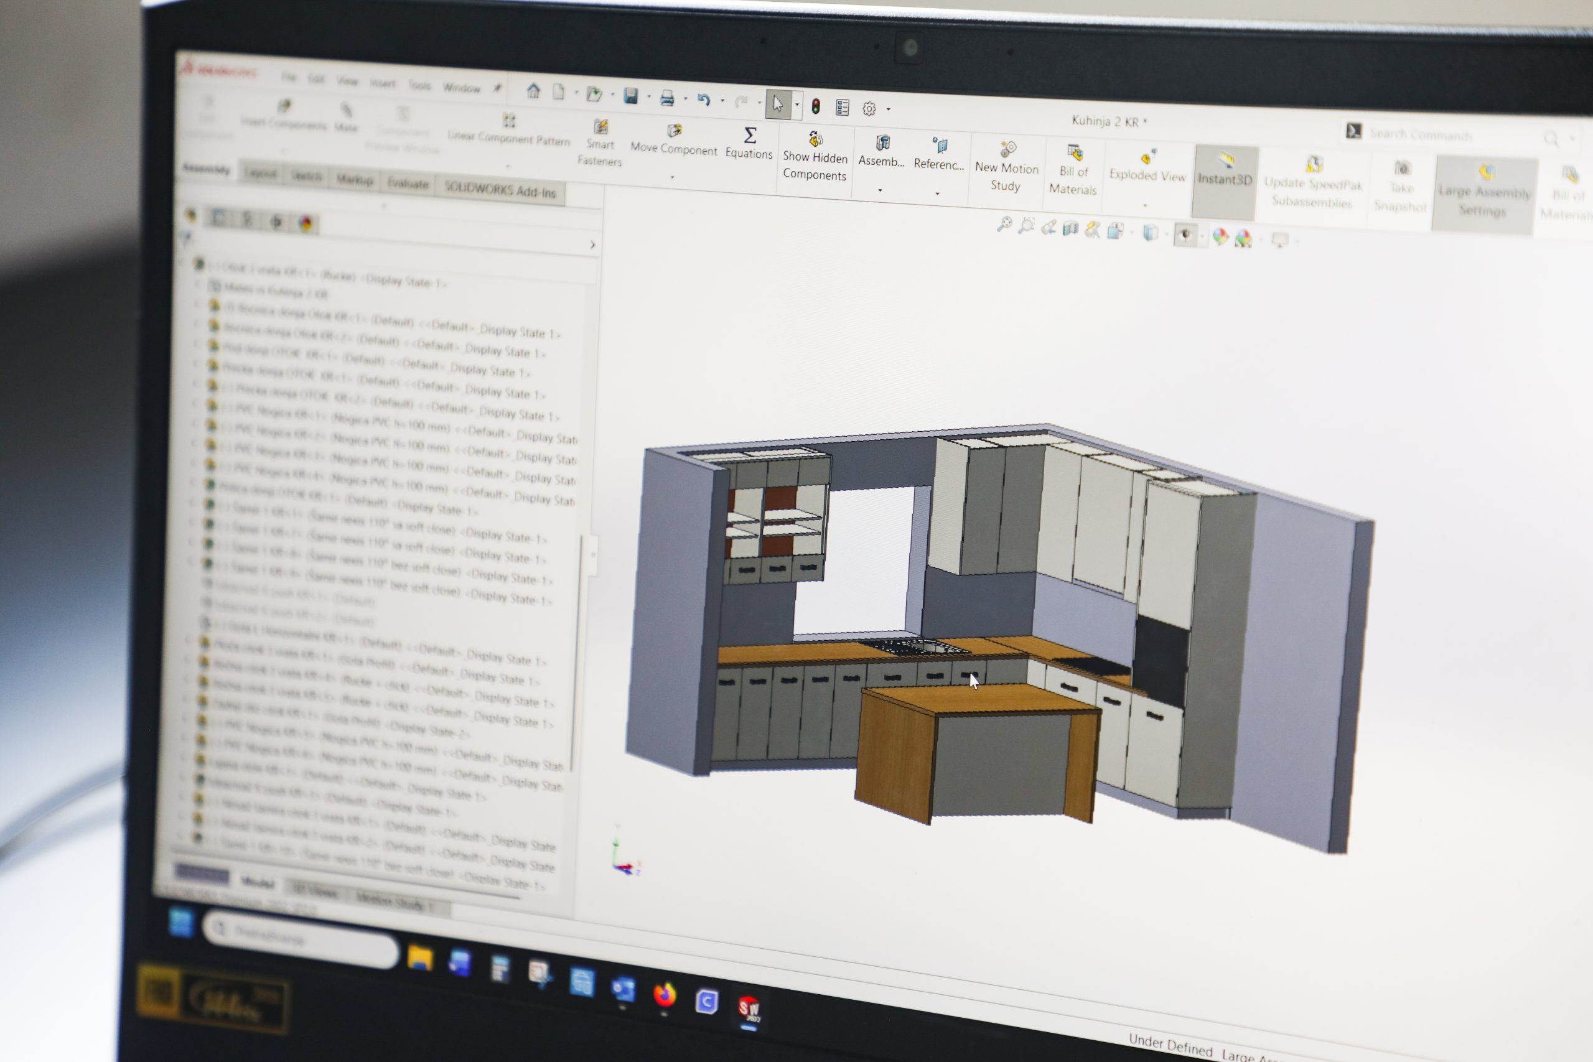This screenshot has width=1593, height=1062.
Task: Save the assembly with the floppy icon
Action: [630, 96]
